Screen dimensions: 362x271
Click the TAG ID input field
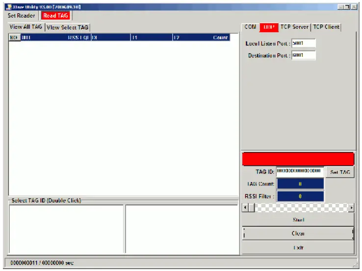pos(300,172)
